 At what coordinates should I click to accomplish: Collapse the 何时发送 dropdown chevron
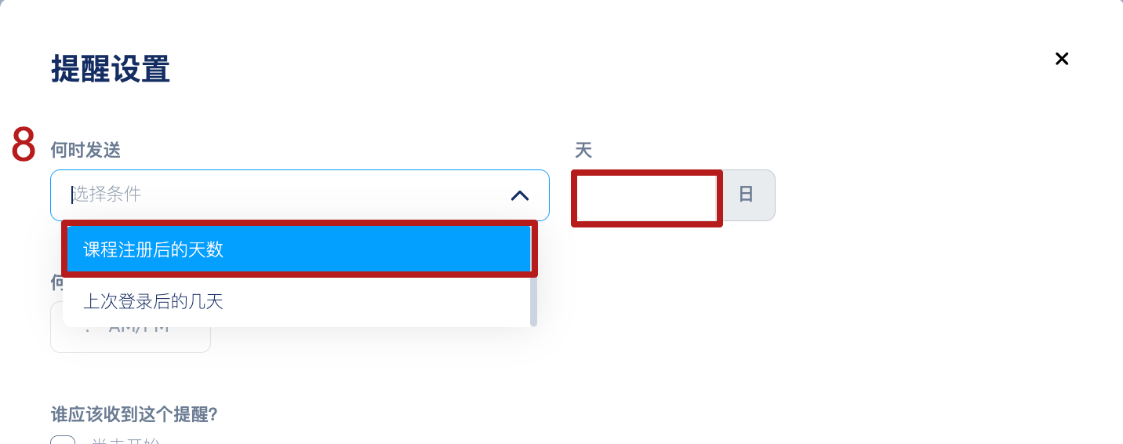pos(520,195)
